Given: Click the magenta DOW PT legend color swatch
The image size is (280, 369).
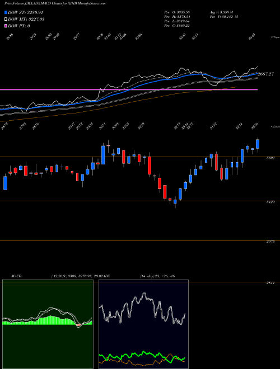Looking at the screenshot, I should tap(6, 26).
